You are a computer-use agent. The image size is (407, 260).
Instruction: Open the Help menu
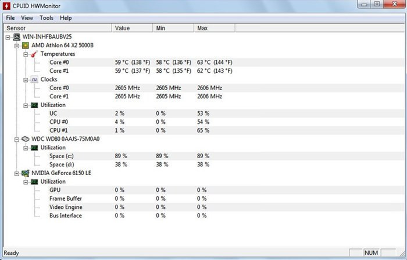66,18
